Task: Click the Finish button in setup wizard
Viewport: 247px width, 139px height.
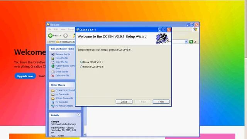Action: (161, 102)
